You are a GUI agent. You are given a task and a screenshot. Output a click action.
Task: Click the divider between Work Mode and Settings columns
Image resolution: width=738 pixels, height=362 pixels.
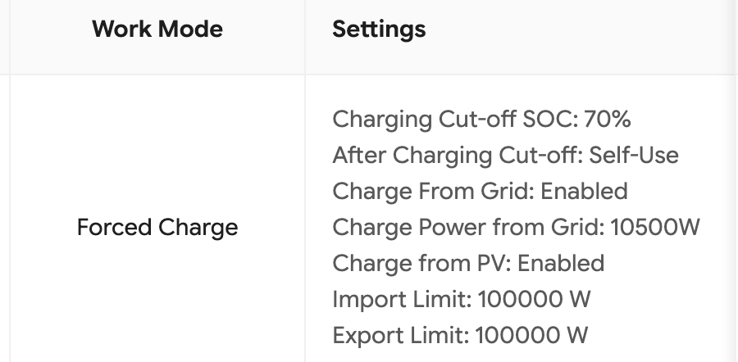305,181
